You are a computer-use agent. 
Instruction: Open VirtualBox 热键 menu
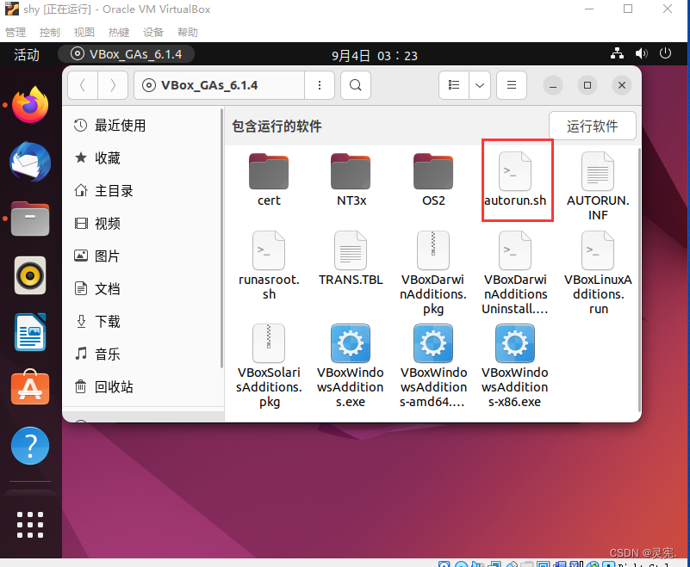coord(119,32)
